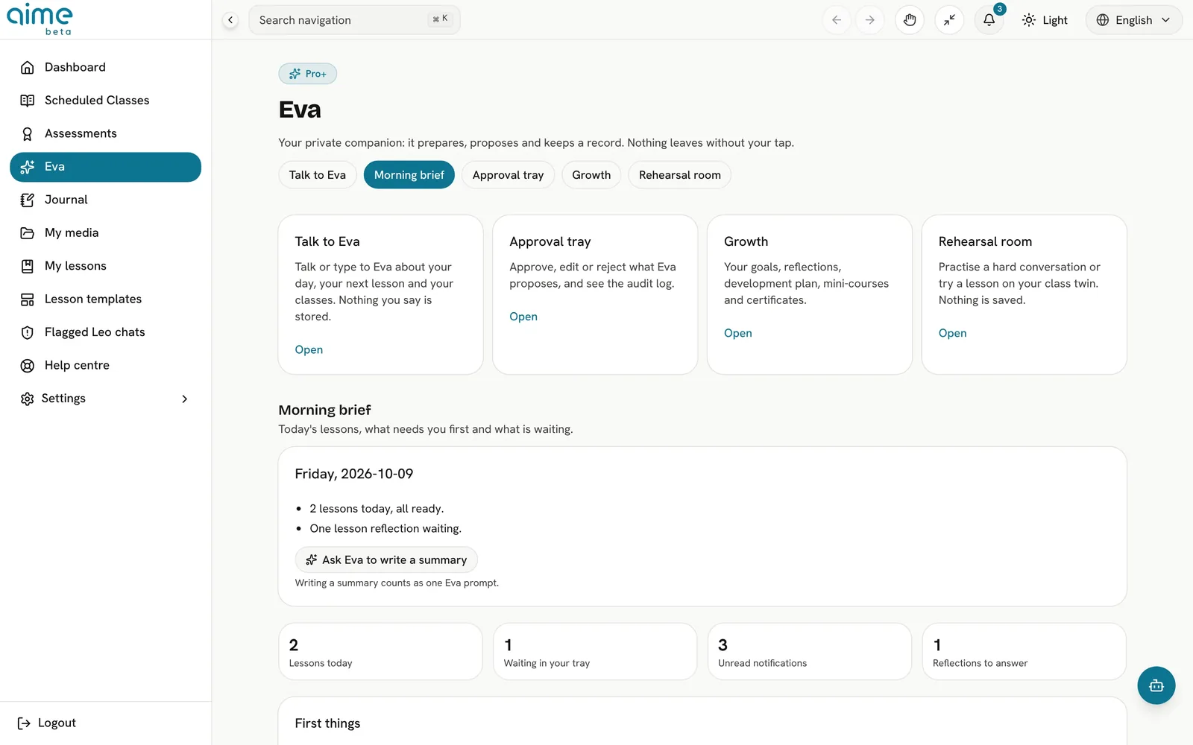
Task: Expand the Settings submenu chevron
Action: click(185, 399)
